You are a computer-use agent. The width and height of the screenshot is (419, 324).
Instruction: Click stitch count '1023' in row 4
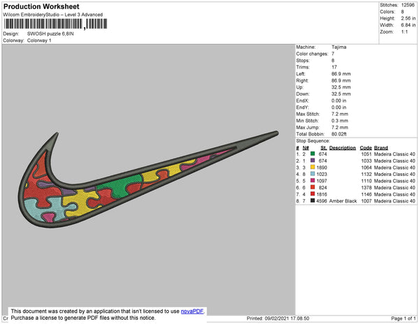pyautogui.click(x=322, y=174)
